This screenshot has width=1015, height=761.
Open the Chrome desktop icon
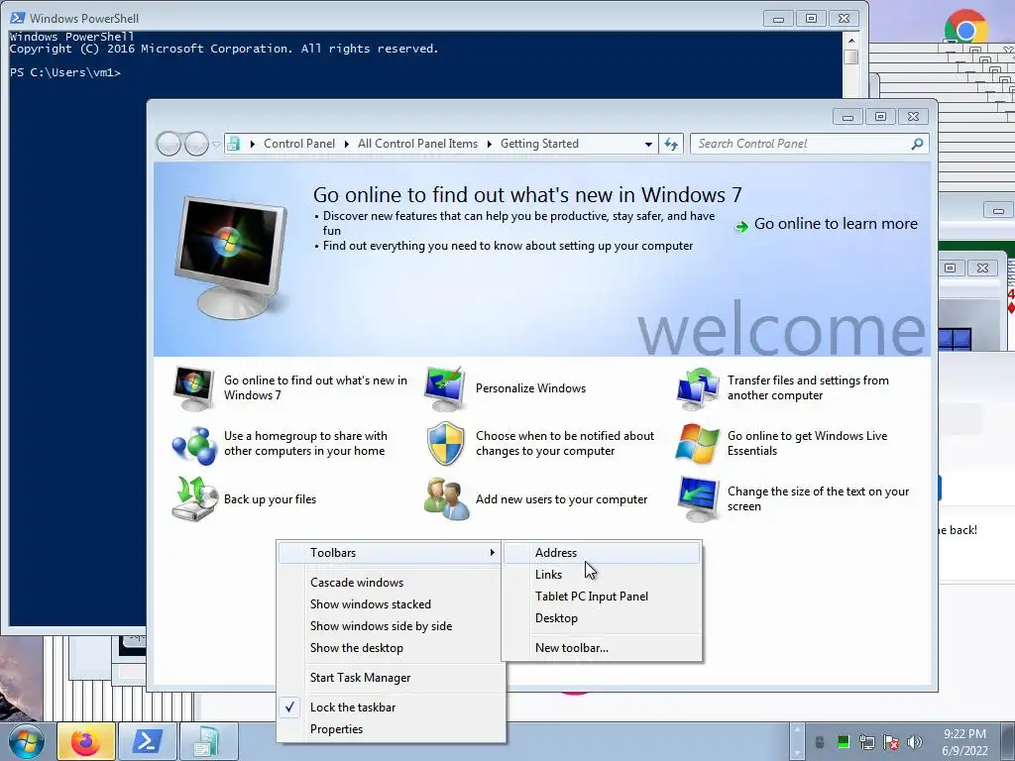(965, 27)
